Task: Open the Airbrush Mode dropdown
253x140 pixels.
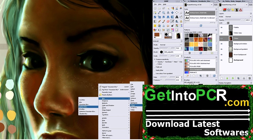Action: (x=171, y=45)
